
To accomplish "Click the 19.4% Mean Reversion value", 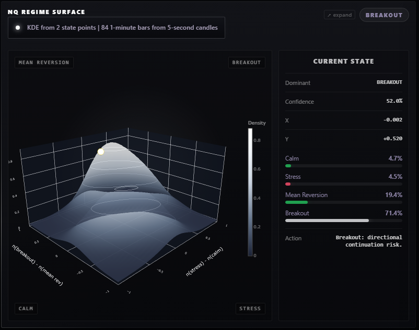I will coord(393,195).
